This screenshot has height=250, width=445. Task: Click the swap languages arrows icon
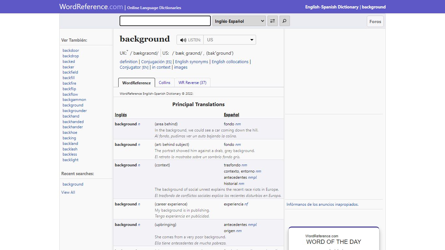pyautogui.click(x=272, y=21)
